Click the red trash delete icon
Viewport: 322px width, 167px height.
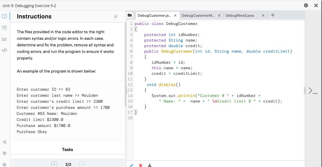coord(141,165)
